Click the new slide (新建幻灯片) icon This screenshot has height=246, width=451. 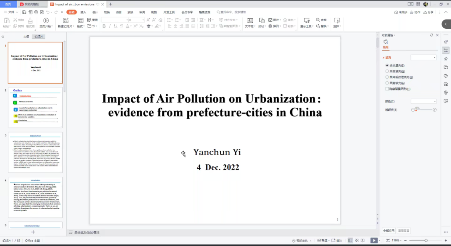[66, 21]
